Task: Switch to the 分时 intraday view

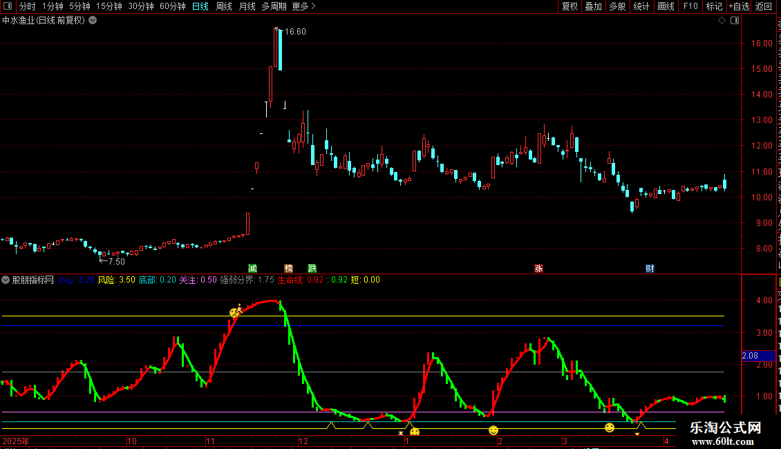Action: click(28, 6)
